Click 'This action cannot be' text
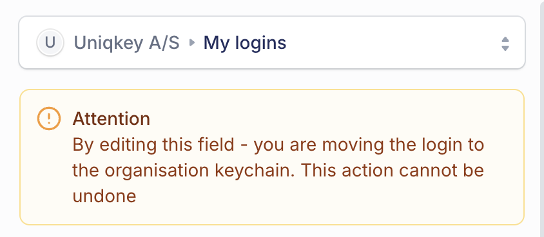544x237 pixels. click(x=392, y=171)
